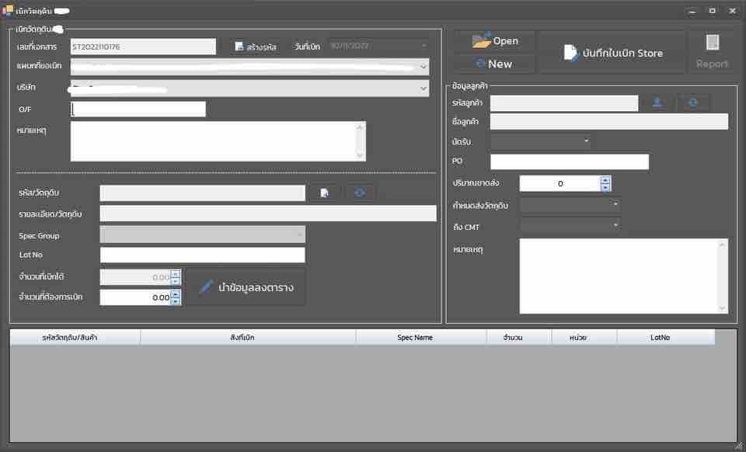Image resolution: width=746 pixels, height=452 pixels.
Task: Click the บันทึกใบเบิก Store save button
Action: tap(613, 53)
